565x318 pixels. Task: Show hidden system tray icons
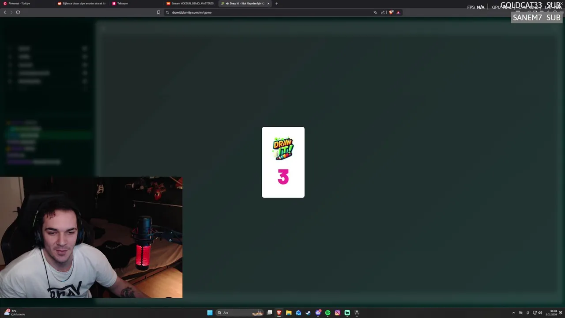coord(513,313)
